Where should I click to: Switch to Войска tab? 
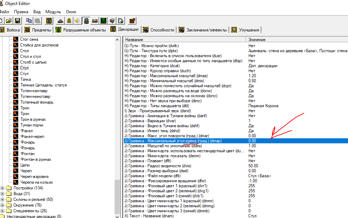(10, 30)
